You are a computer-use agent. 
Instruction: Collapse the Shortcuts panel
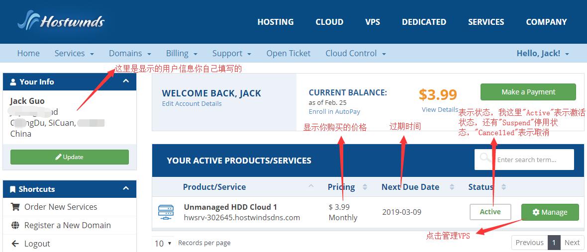pos(126,188)
